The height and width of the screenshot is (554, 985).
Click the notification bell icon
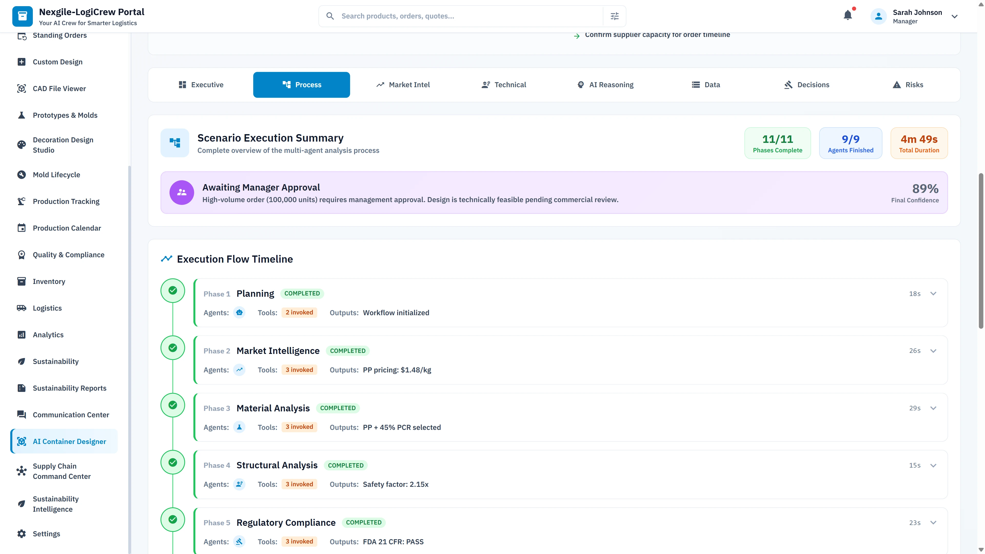pos(848,15)
